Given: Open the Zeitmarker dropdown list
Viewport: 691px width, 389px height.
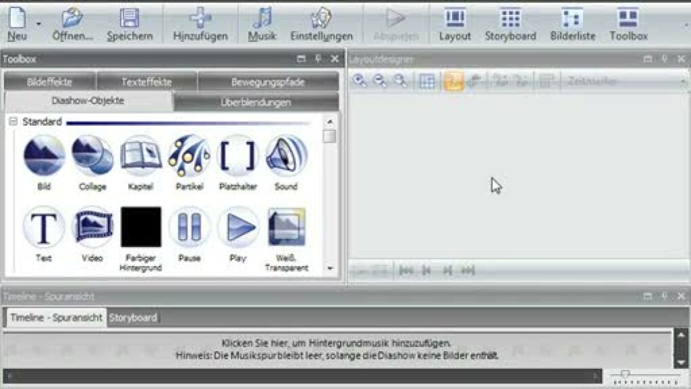Looking at the screenshot, I should [x=682, y=81].
